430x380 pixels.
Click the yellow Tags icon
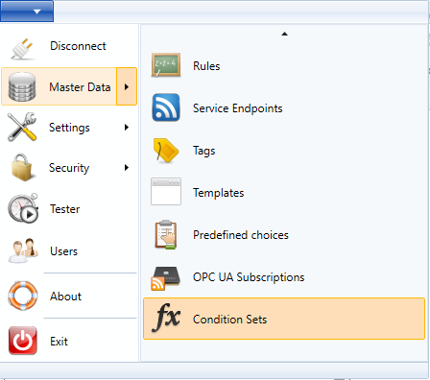click(166, 151)
